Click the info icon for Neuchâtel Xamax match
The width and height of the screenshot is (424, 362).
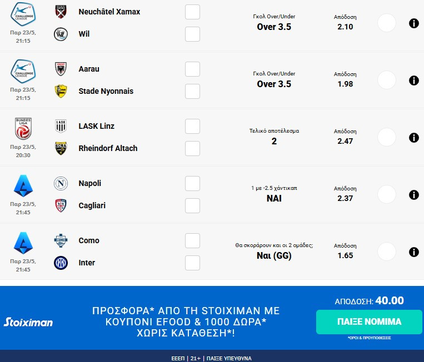tap(413, 23)
